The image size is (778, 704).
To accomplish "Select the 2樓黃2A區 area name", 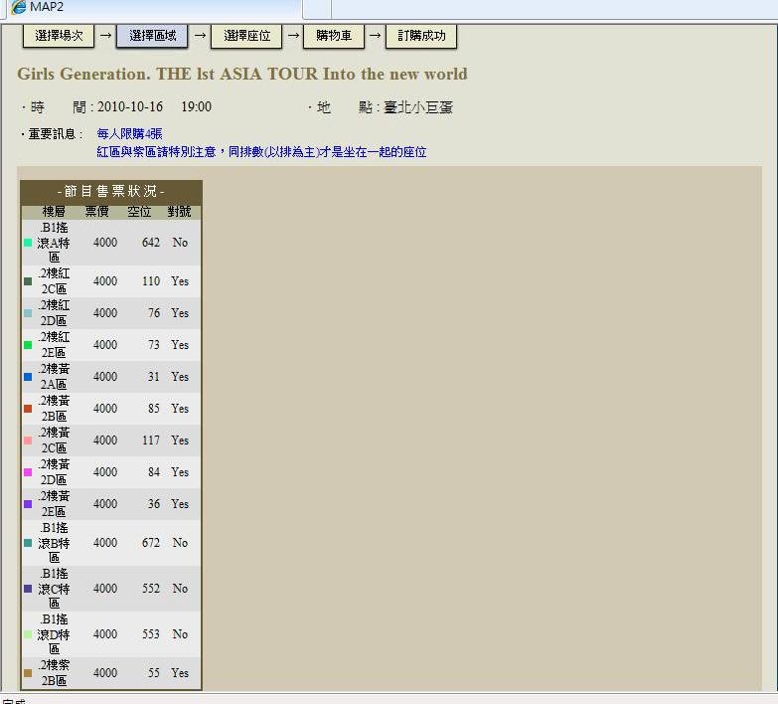I will coord(54,376).
